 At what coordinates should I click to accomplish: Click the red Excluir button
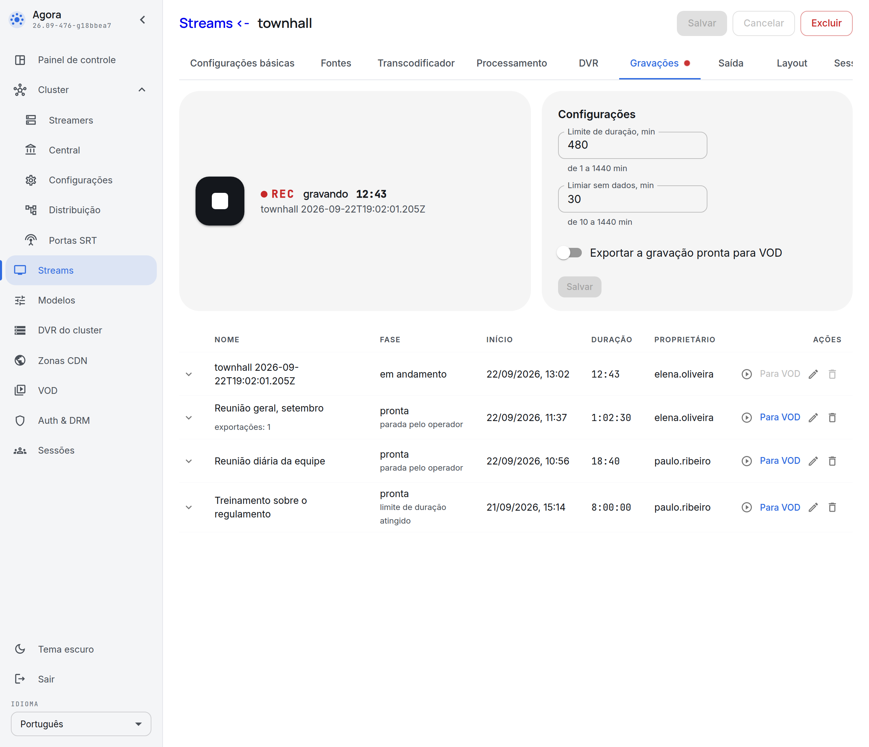click(826, 23)
